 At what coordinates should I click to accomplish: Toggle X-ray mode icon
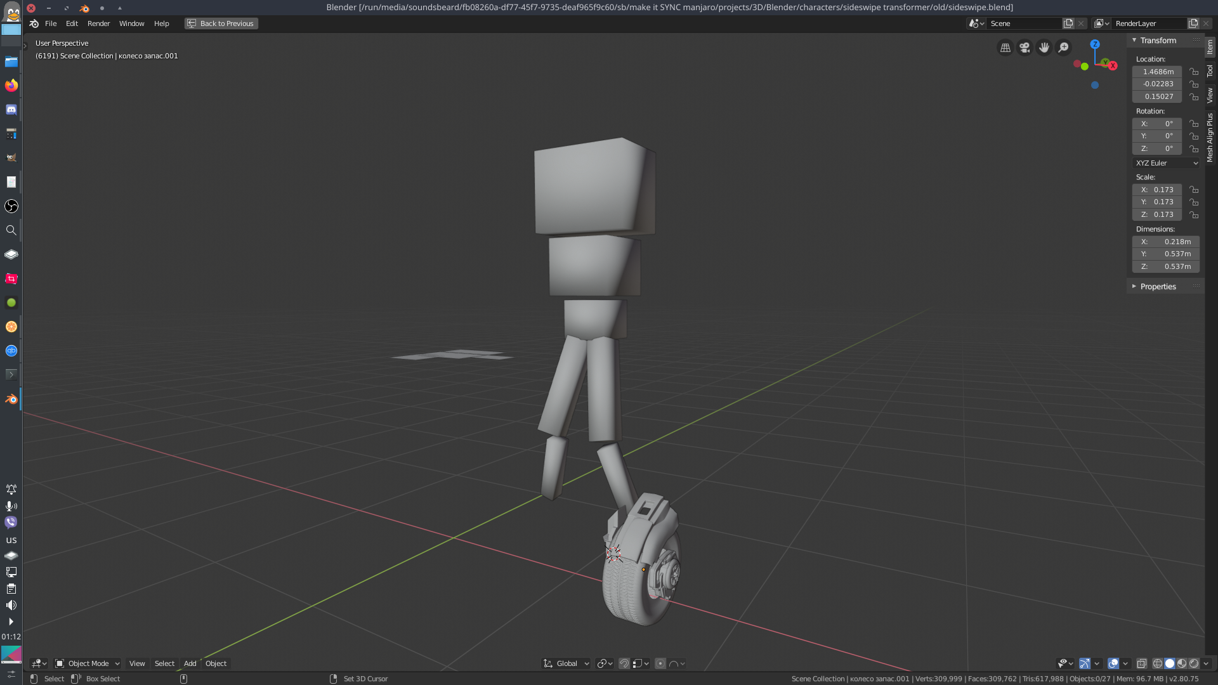pos(1142,663)
